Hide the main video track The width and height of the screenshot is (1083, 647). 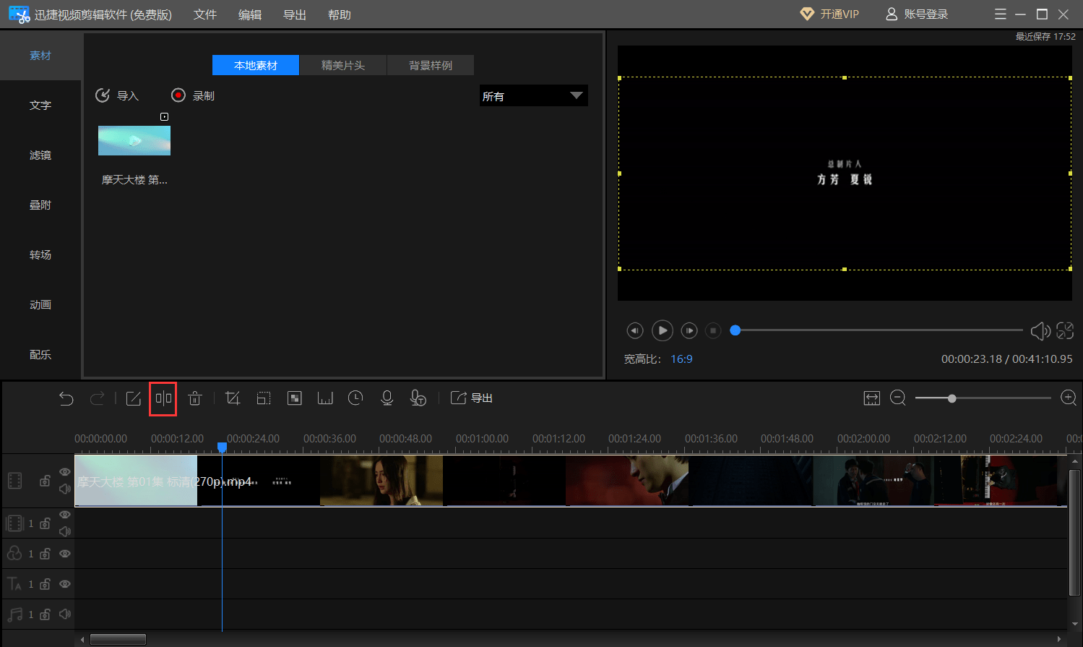coord(64,472)
